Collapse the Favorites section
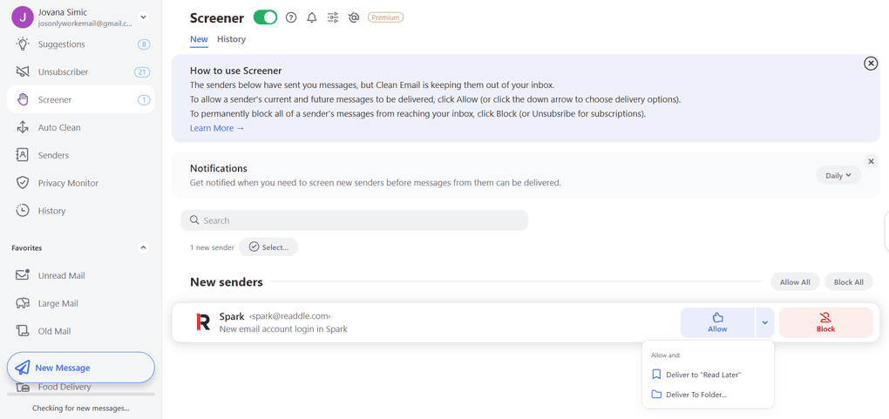889x419 pixels. point(144,247)
